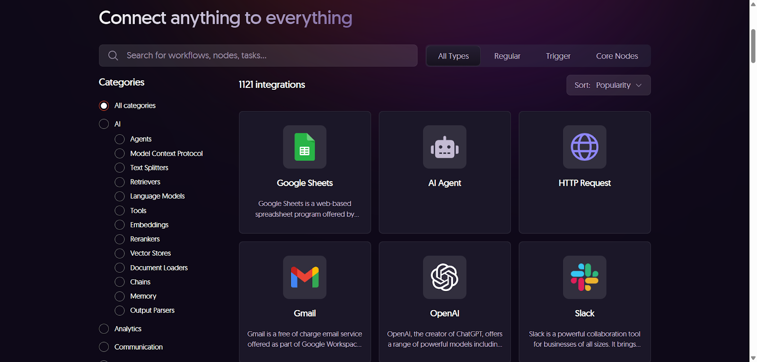This screenshot has height=362, width=757.
Task: Switch to the All Types tab
Action: click(x=453, y=56)
